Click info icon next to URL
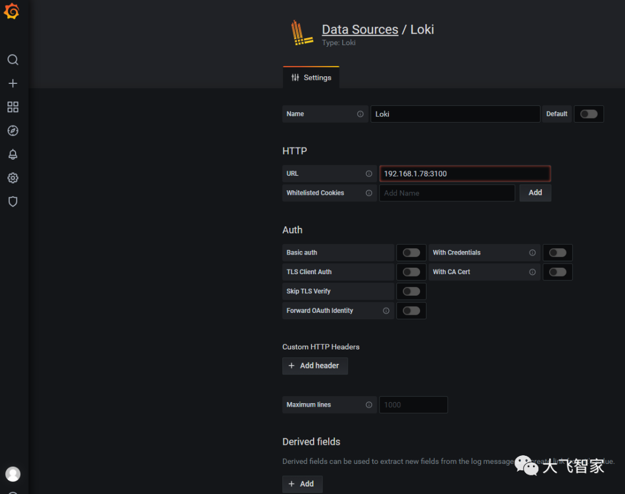Viewport: 625px width, 494px height. tap(369, 174)
